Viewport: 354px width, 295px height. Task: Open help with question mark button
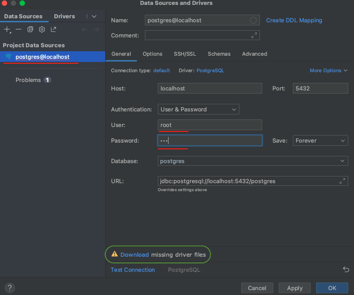[10, 288]
